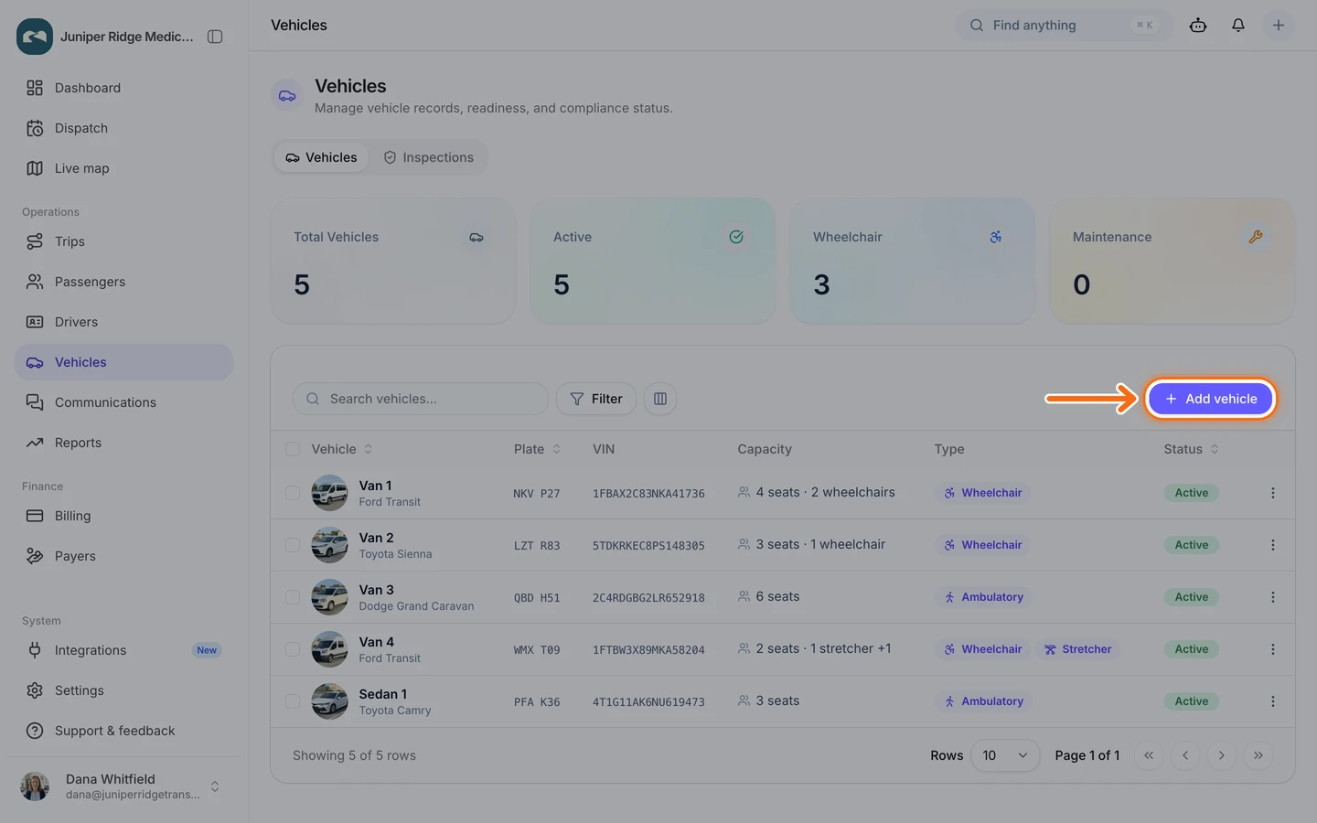
Task: Open row actions menu for Van 2
Action: pyautogui.click(x=1272, y=545)
